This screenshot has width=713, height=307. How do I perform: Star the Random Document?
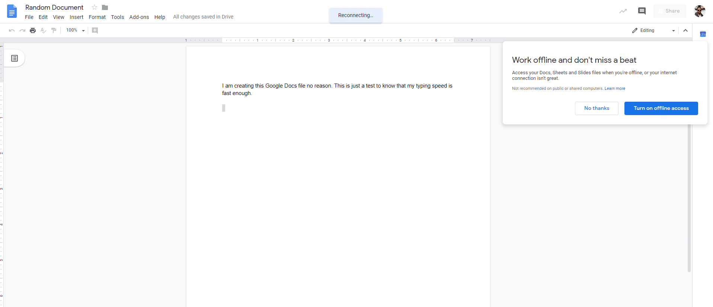95,7
